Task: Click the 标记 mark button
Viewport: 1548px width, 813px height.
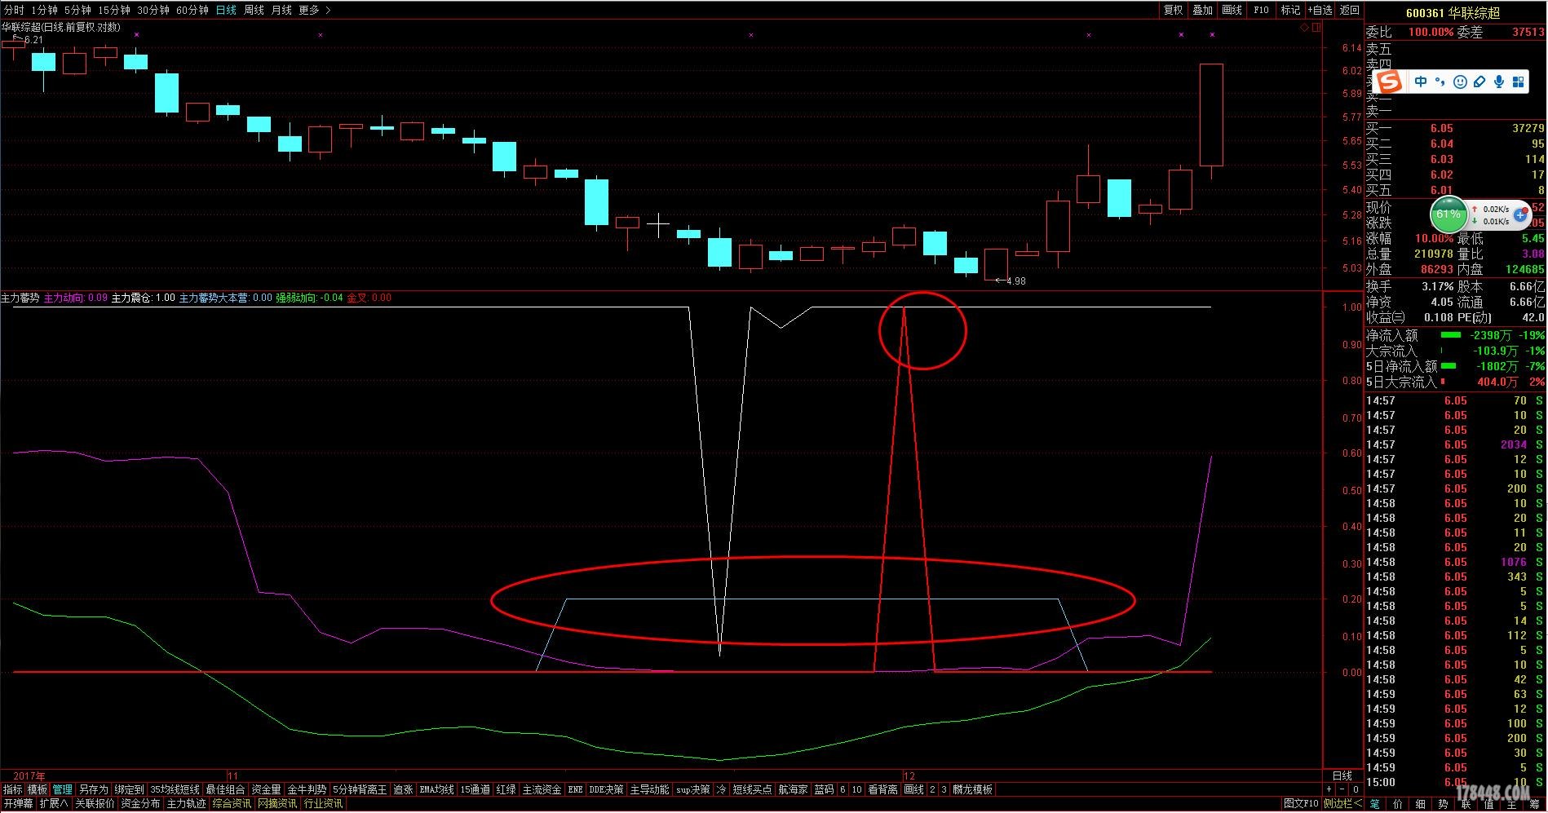Action: click(1290, 10)
